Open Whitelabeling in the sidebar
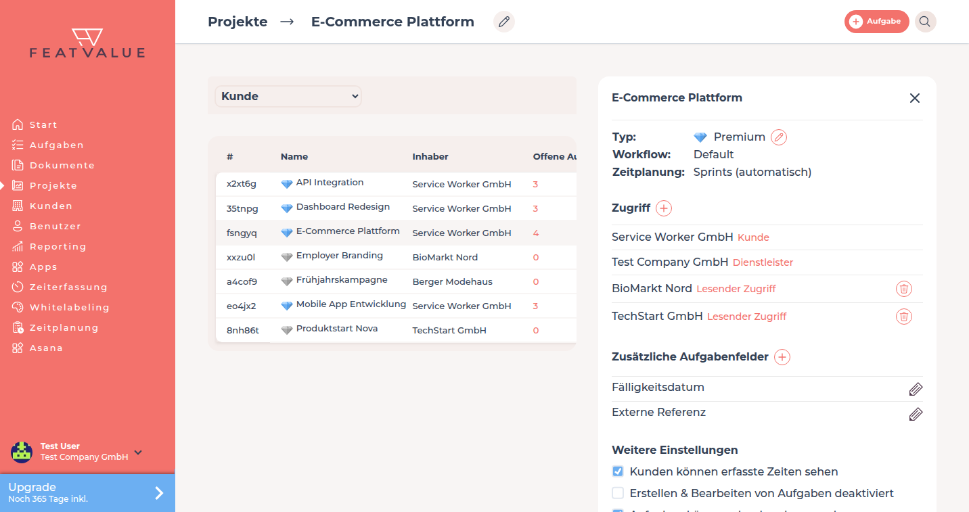Viewport: 969px width, 512px height. (60, 307)
